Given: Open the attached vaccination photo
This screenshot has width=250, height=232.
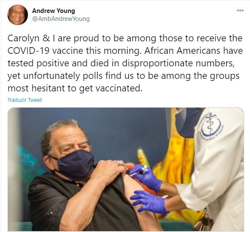Looking at the screenshot, I should pyautogui.click(x=126, y=169).
